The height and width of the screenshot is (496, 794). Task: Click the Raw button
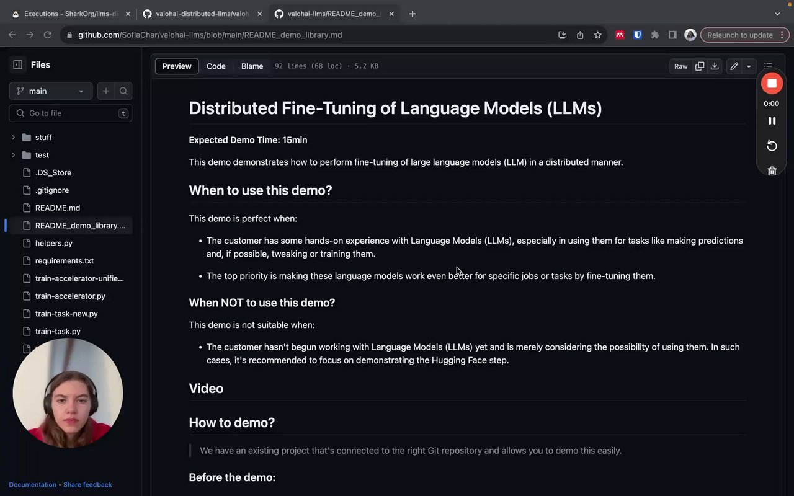[680, 66]
